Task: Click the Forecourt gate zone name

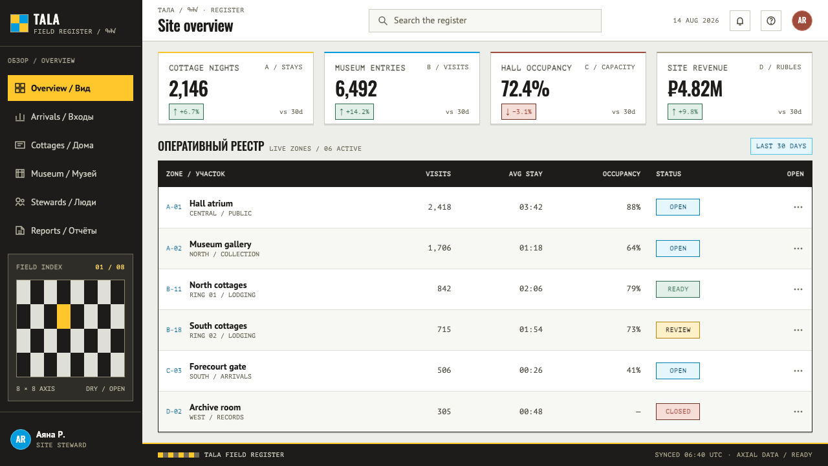Action: coord(218,366)
